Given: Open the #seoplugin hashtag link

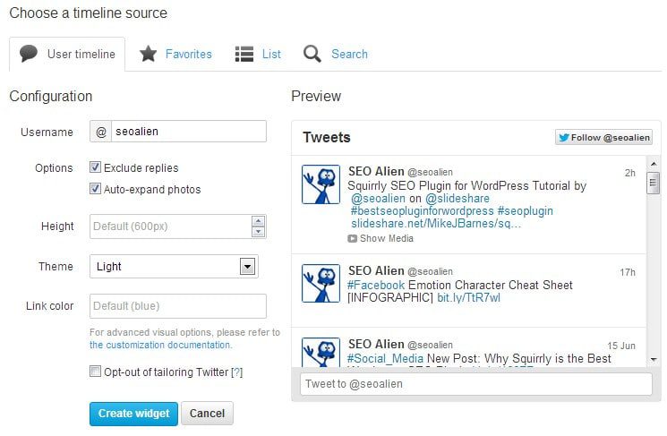Looking at the screenshot, I should pos(526,211).
